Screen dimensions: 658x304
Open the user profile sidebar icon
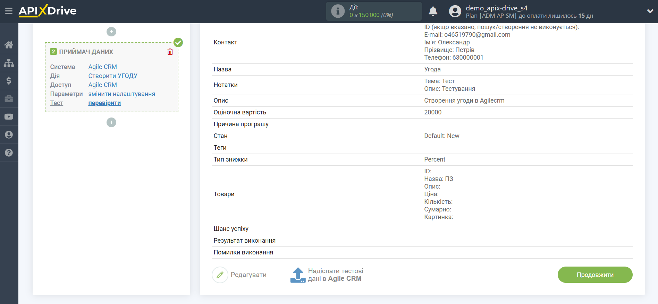[9, 135]
